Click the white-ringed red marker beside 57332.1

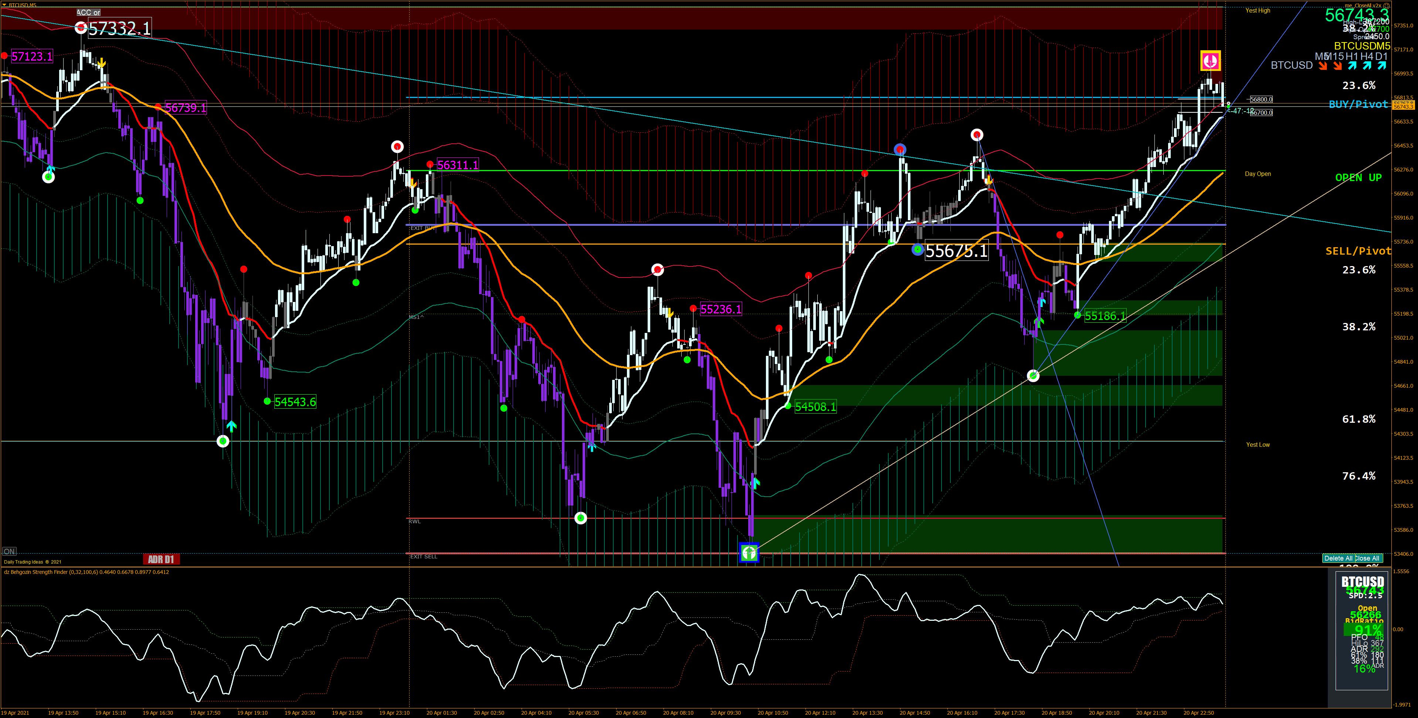point(81,27)
